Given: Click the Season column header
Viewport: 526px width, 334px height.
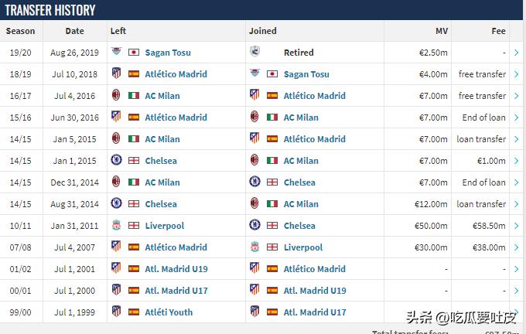Looking at the screenshot, I should point(21,31).
